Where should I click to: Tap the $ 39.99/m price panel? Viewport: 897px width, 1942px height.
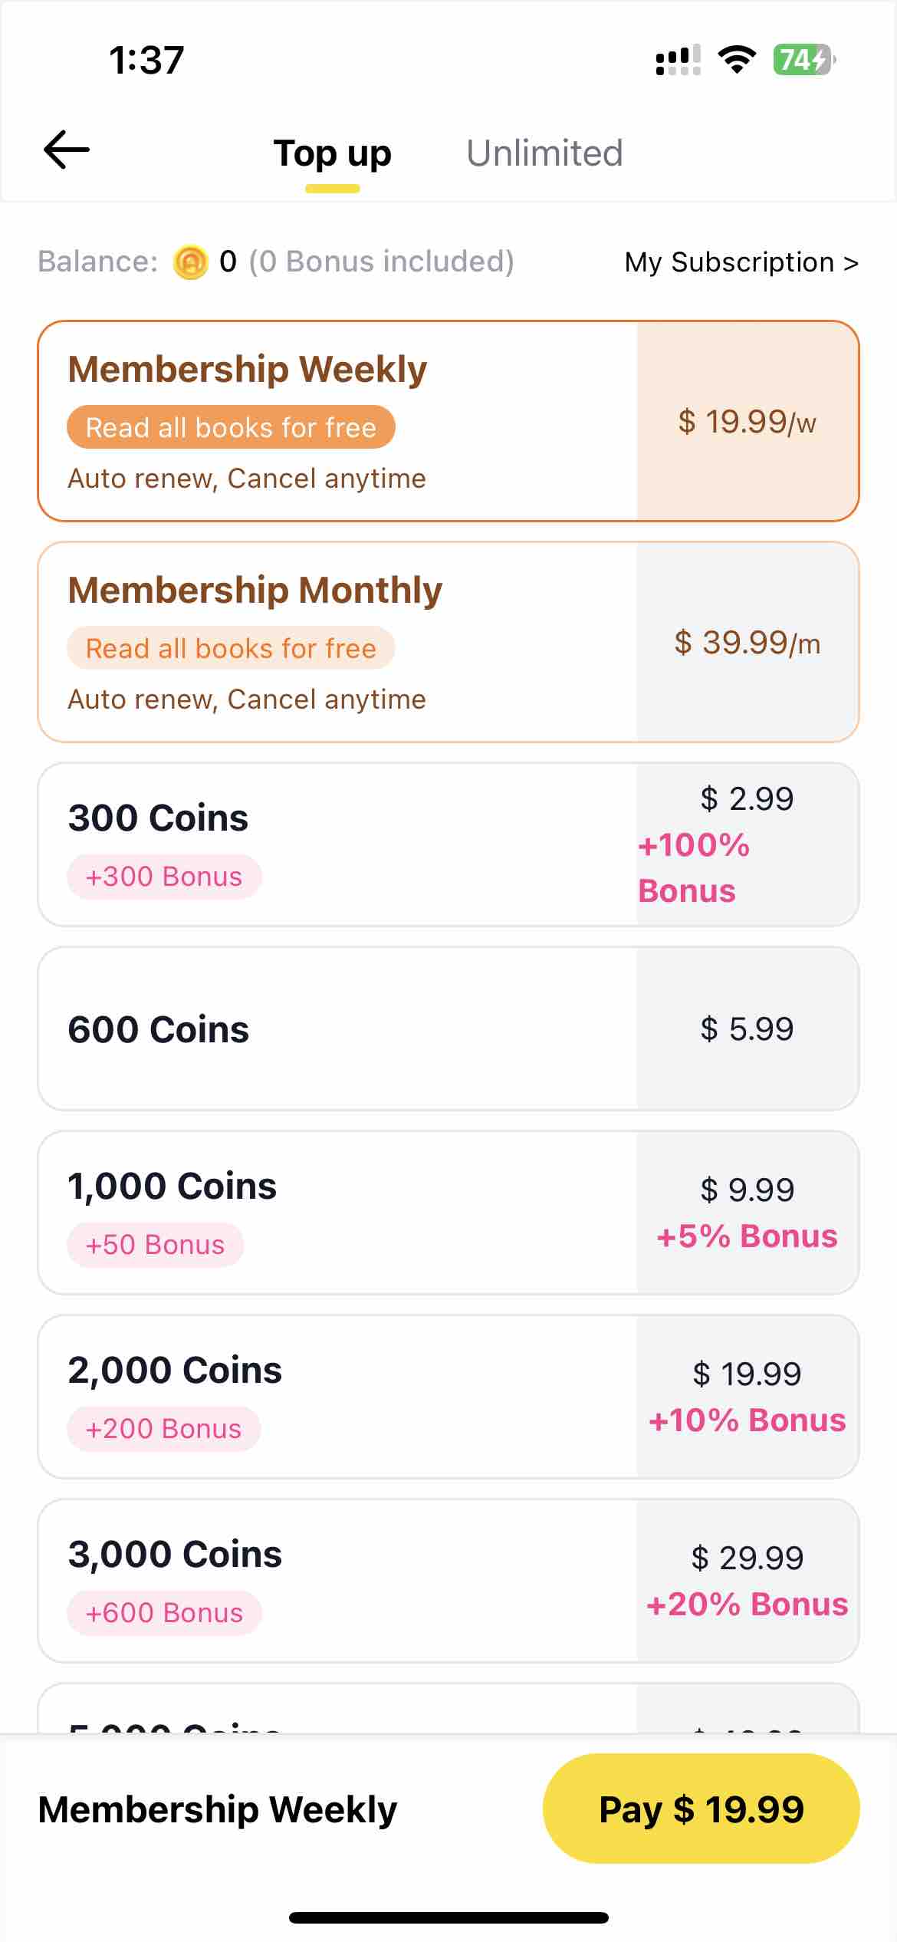click(x=747, y=642)
